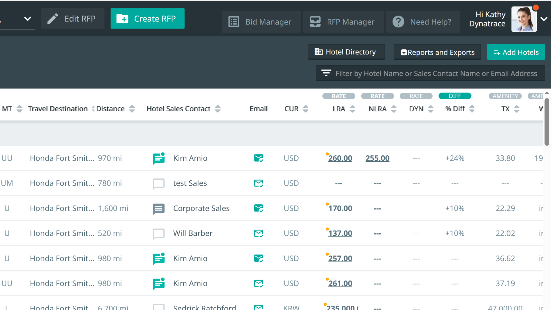The height and width of the screenshot is (310, 551).
Task: Click the Need Help question mark icon
Action: [398, 22]
